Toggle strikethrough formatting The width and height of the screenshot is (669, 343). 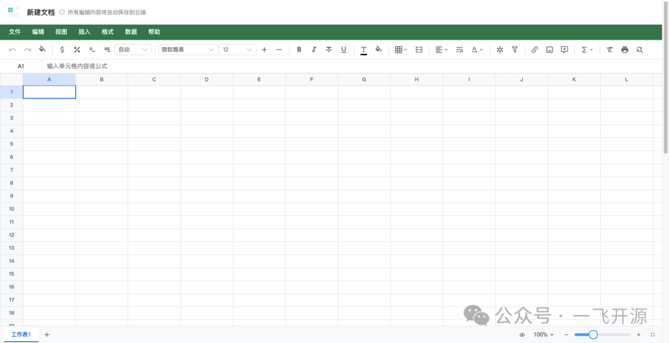[329, 50]
